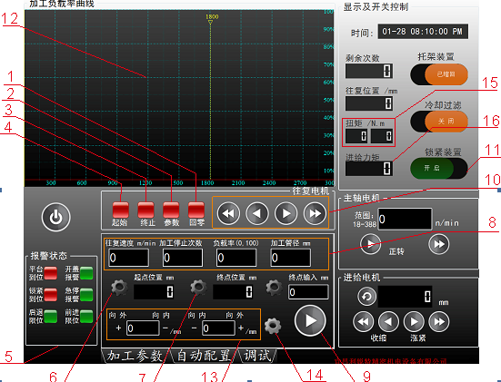The width and height of the screenshot is (501, 382).
Task: Toggle the 锁紧装置 locking device switch
Action: pos(439,169)
